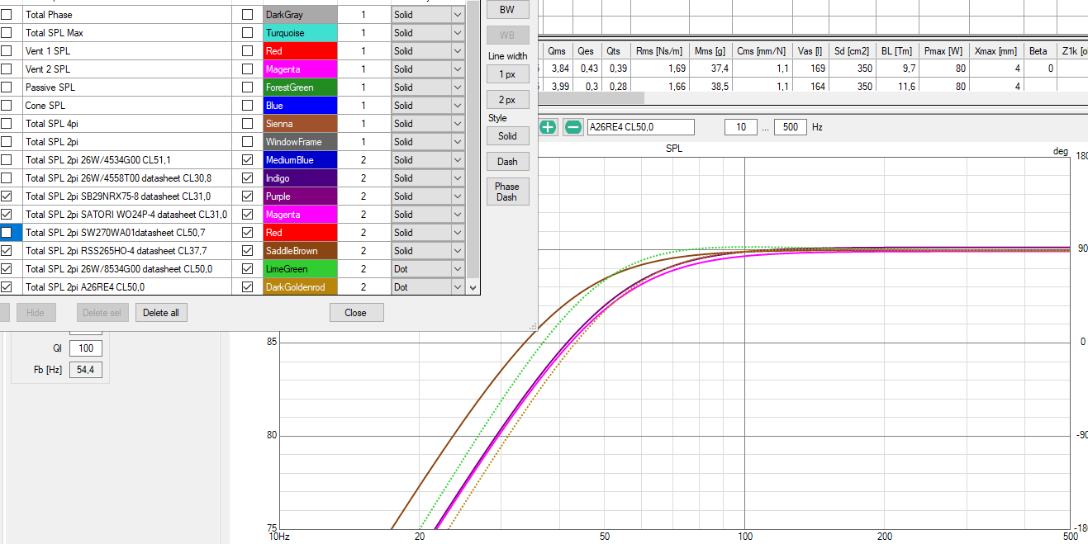
Task: Click the BL [Tm] column header
Action: [896, 51]
